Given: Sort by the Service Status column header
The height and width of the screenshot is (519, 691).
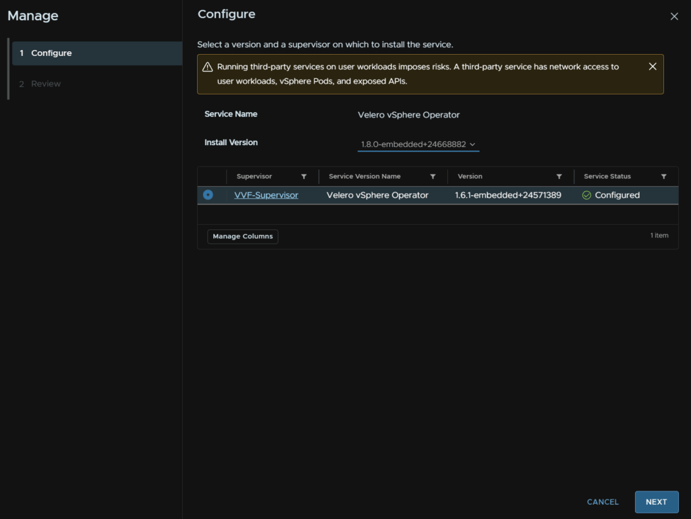Looking at the screenshot, I should tap(607, 176).
